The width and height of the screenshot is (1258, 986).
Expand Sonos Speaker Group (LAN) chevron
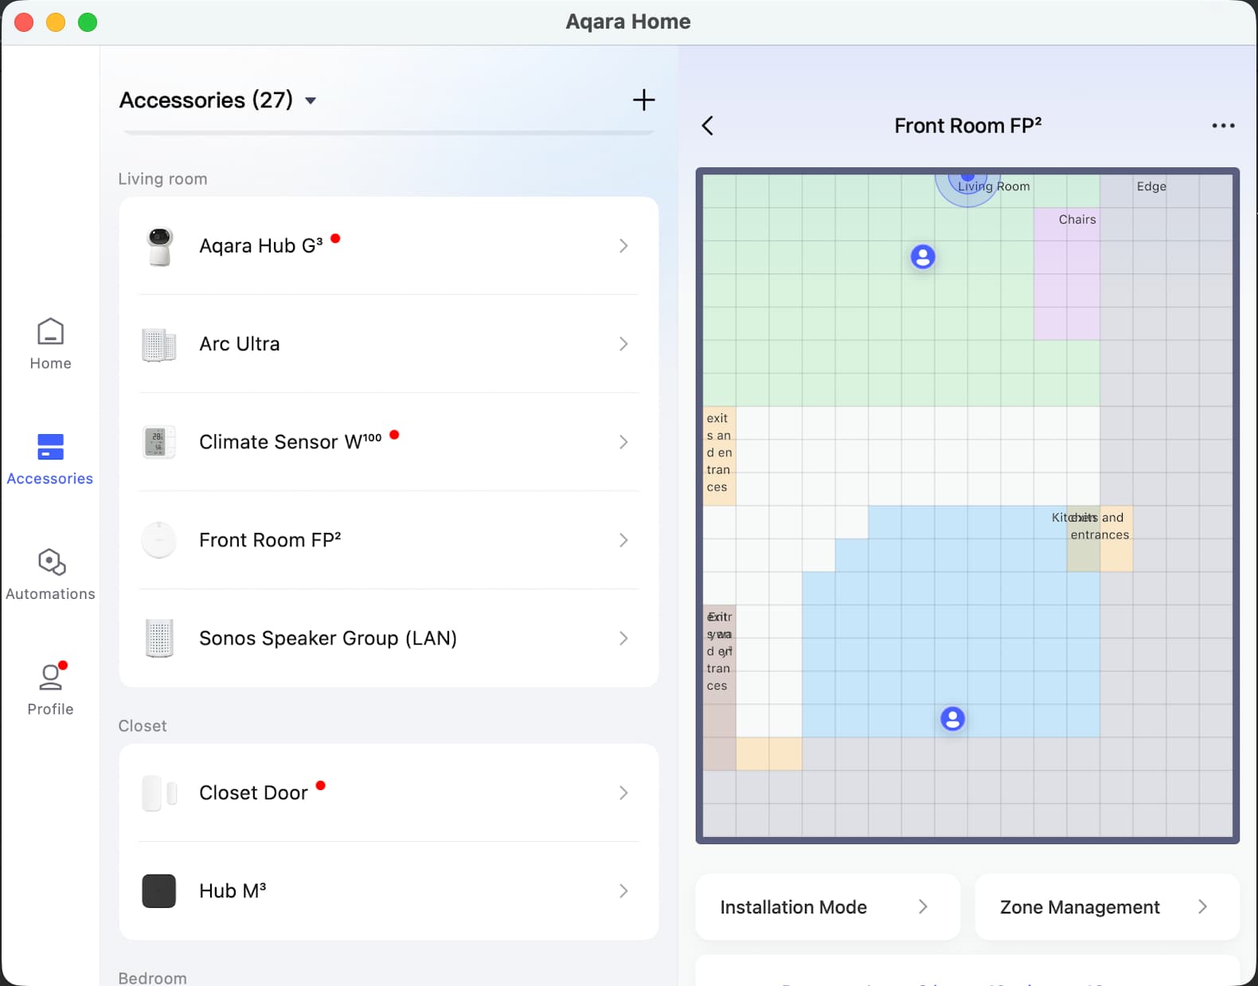[623, 638]
